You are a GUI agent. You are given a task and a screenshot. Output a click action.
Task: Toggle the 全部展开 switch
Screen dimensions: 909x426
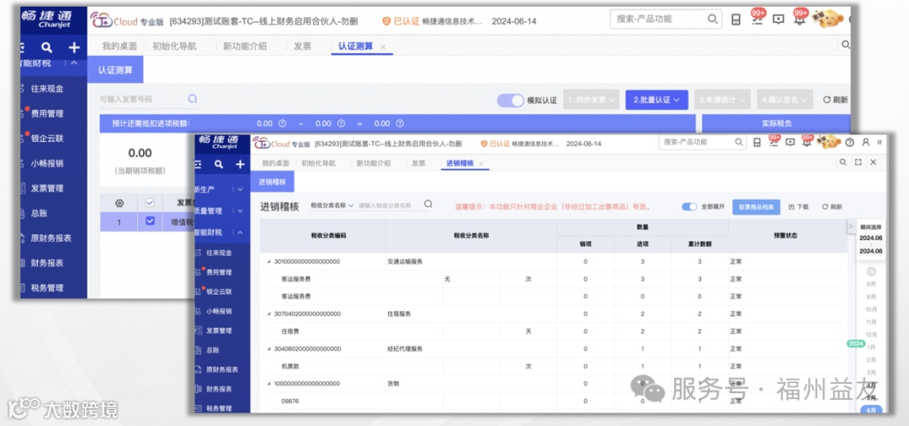pyautogui.click(x=689, y=207)
